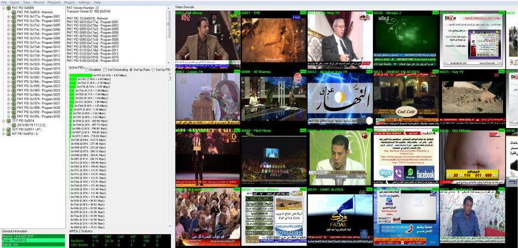Click the table icon for Program 6006

[x=13, y=29]
